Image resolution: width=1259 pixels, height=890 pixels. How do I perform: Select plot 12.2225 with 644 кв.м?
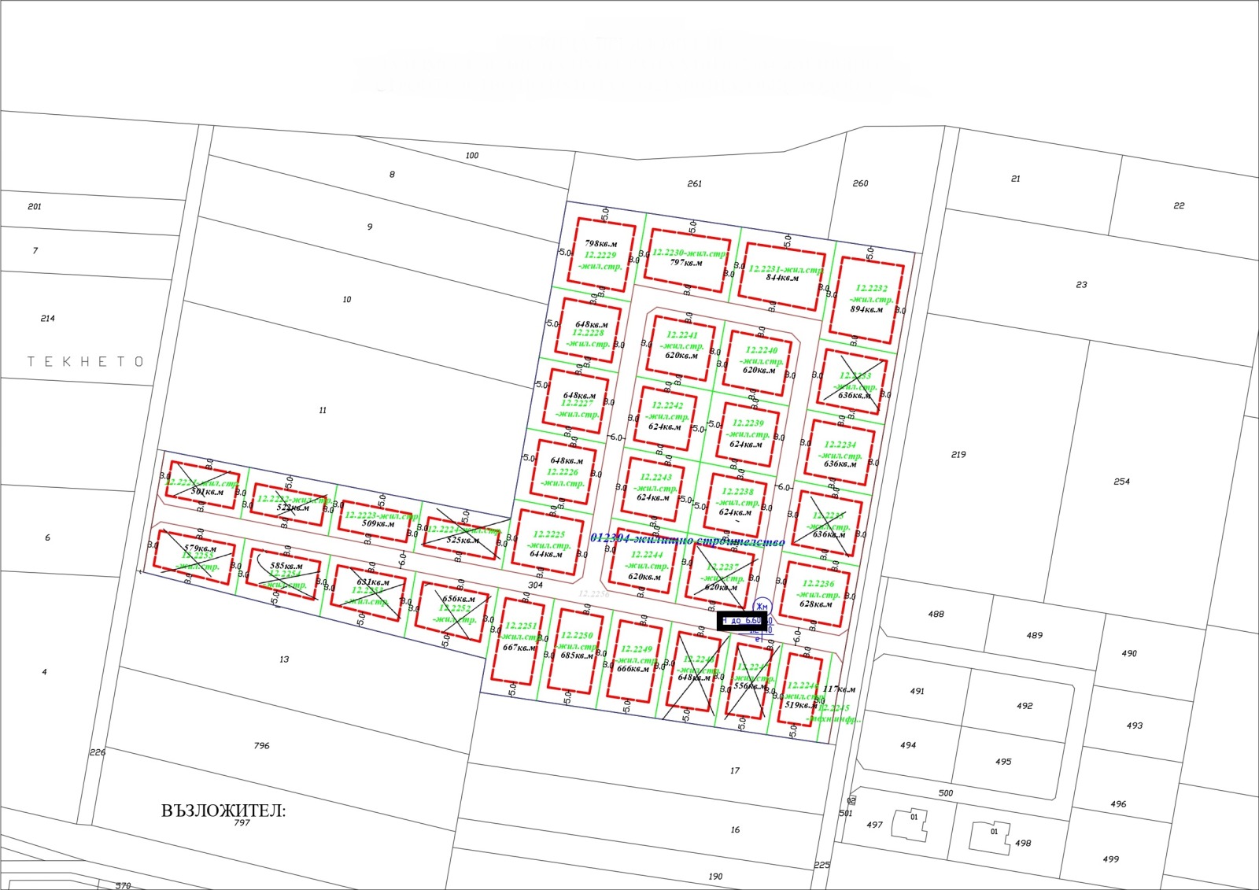(548, 543)
